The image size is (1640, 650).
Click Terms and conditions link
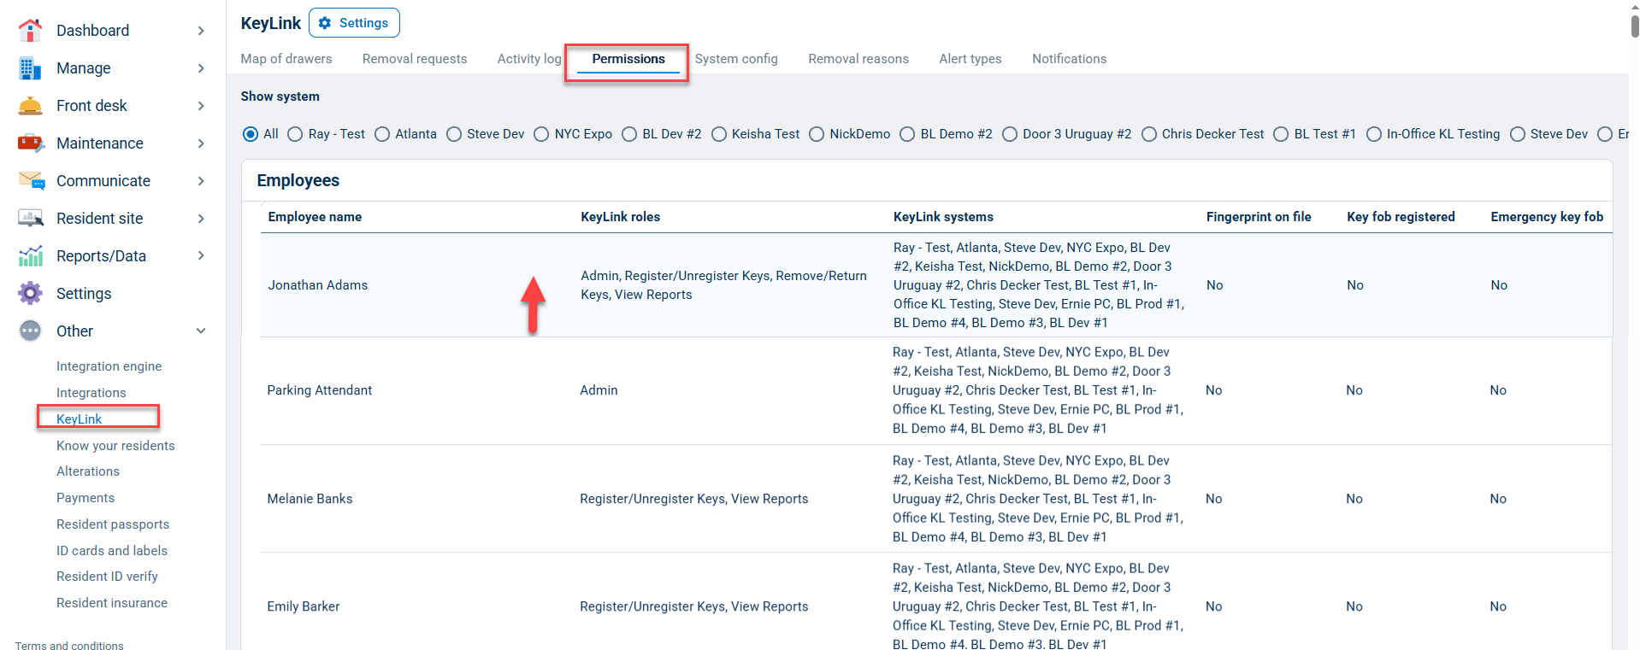tap(69, 646)
